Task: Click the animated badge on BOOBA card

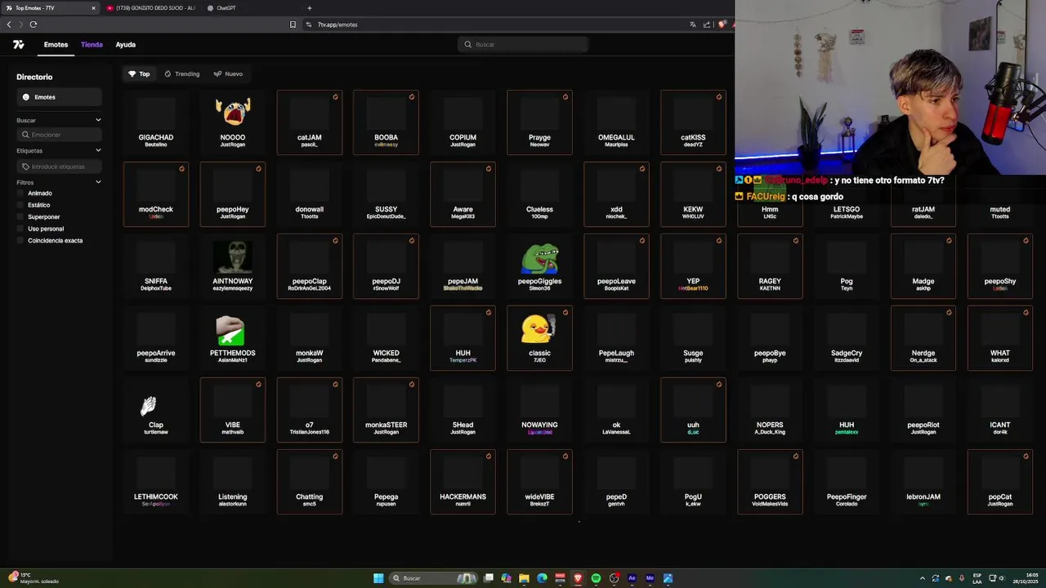Action: point(412,97)
